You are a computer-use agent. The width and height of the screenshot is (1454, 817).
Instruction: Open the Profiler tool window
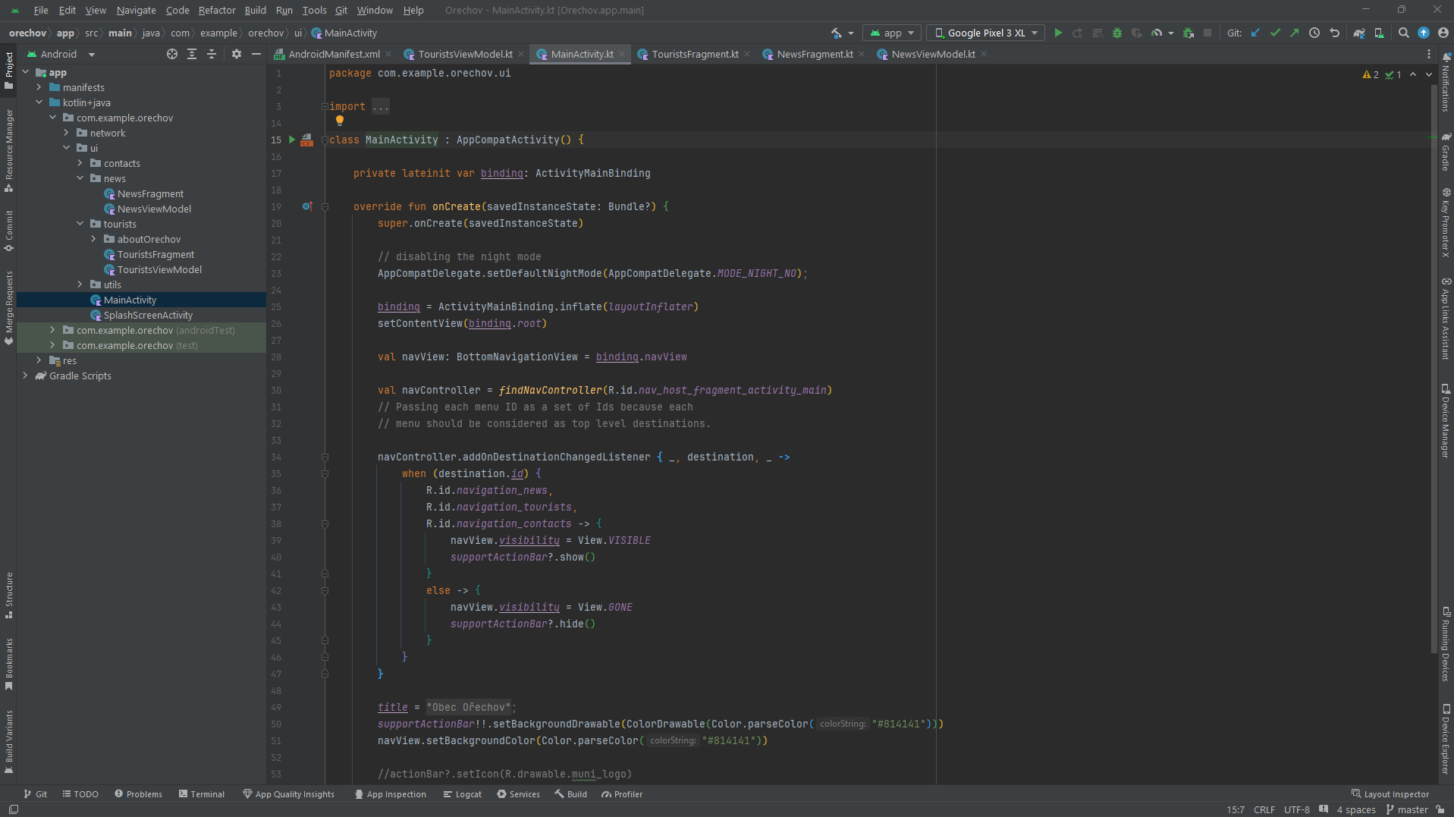pos(622,794)
